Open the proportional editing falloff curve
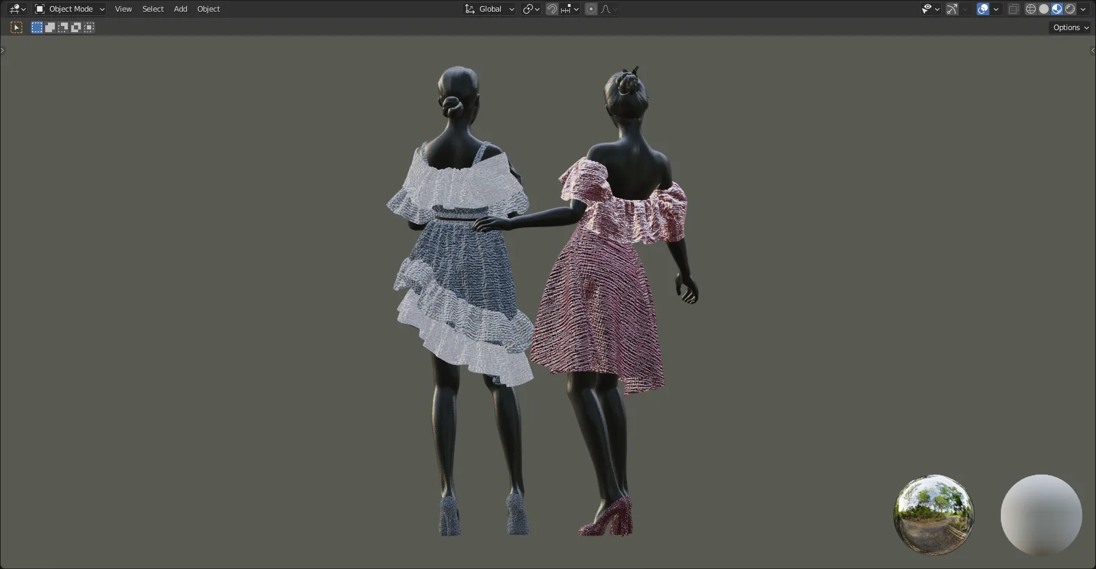 pyautogui.click(x=609, y=9)
